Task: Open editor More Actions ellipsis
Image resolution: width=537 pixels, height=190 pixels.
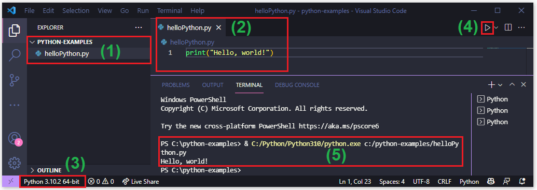Action: pos(521,27)
